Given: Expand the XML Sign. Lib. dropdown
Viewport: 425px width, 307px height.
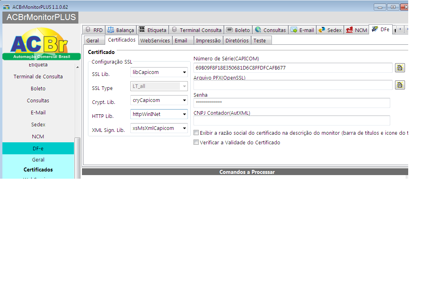Looking at the screenshot, I should [x=184, y=128].
